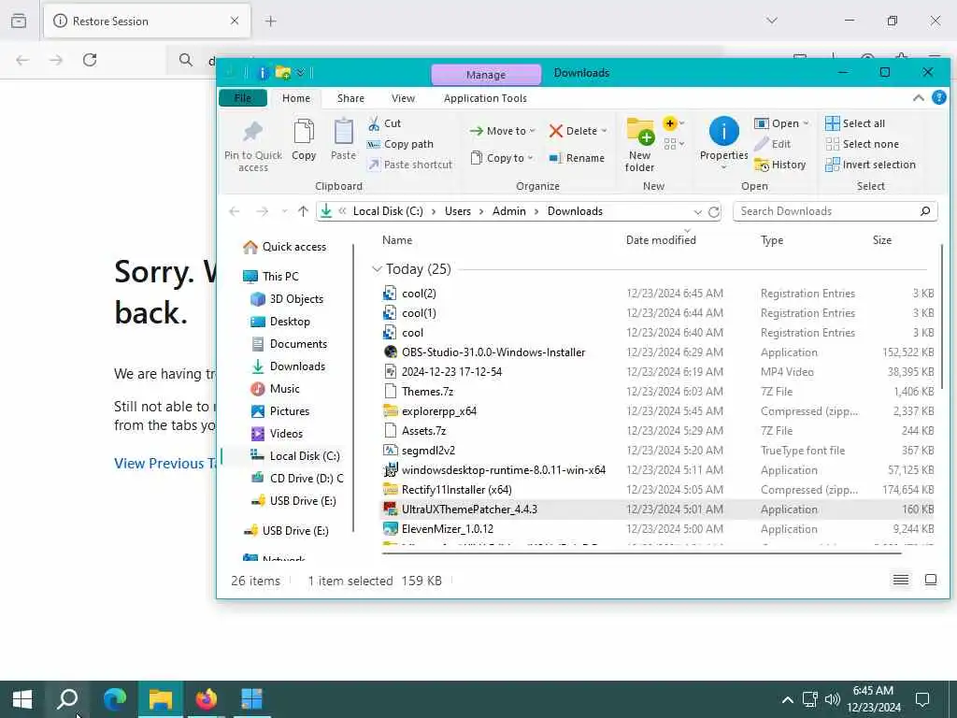Switch to the Home ribbon tab

[x=296, y=98]
